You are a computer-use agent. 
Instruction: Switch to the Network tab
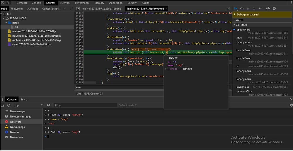[65, 3]
